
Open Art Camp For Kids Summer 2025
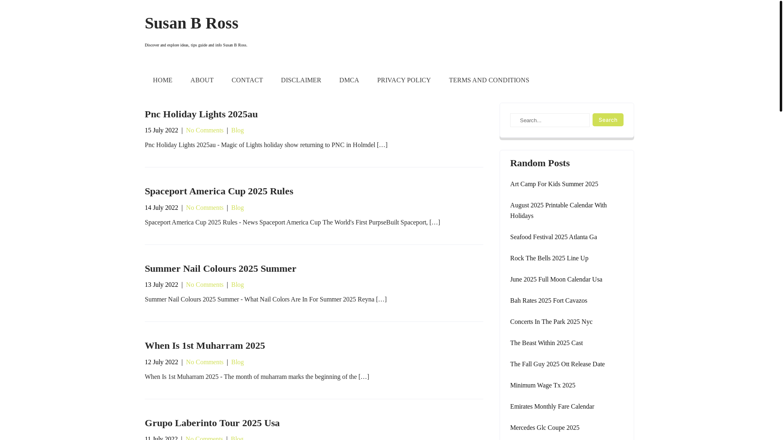pyautogui.click(x=554, y=184)
